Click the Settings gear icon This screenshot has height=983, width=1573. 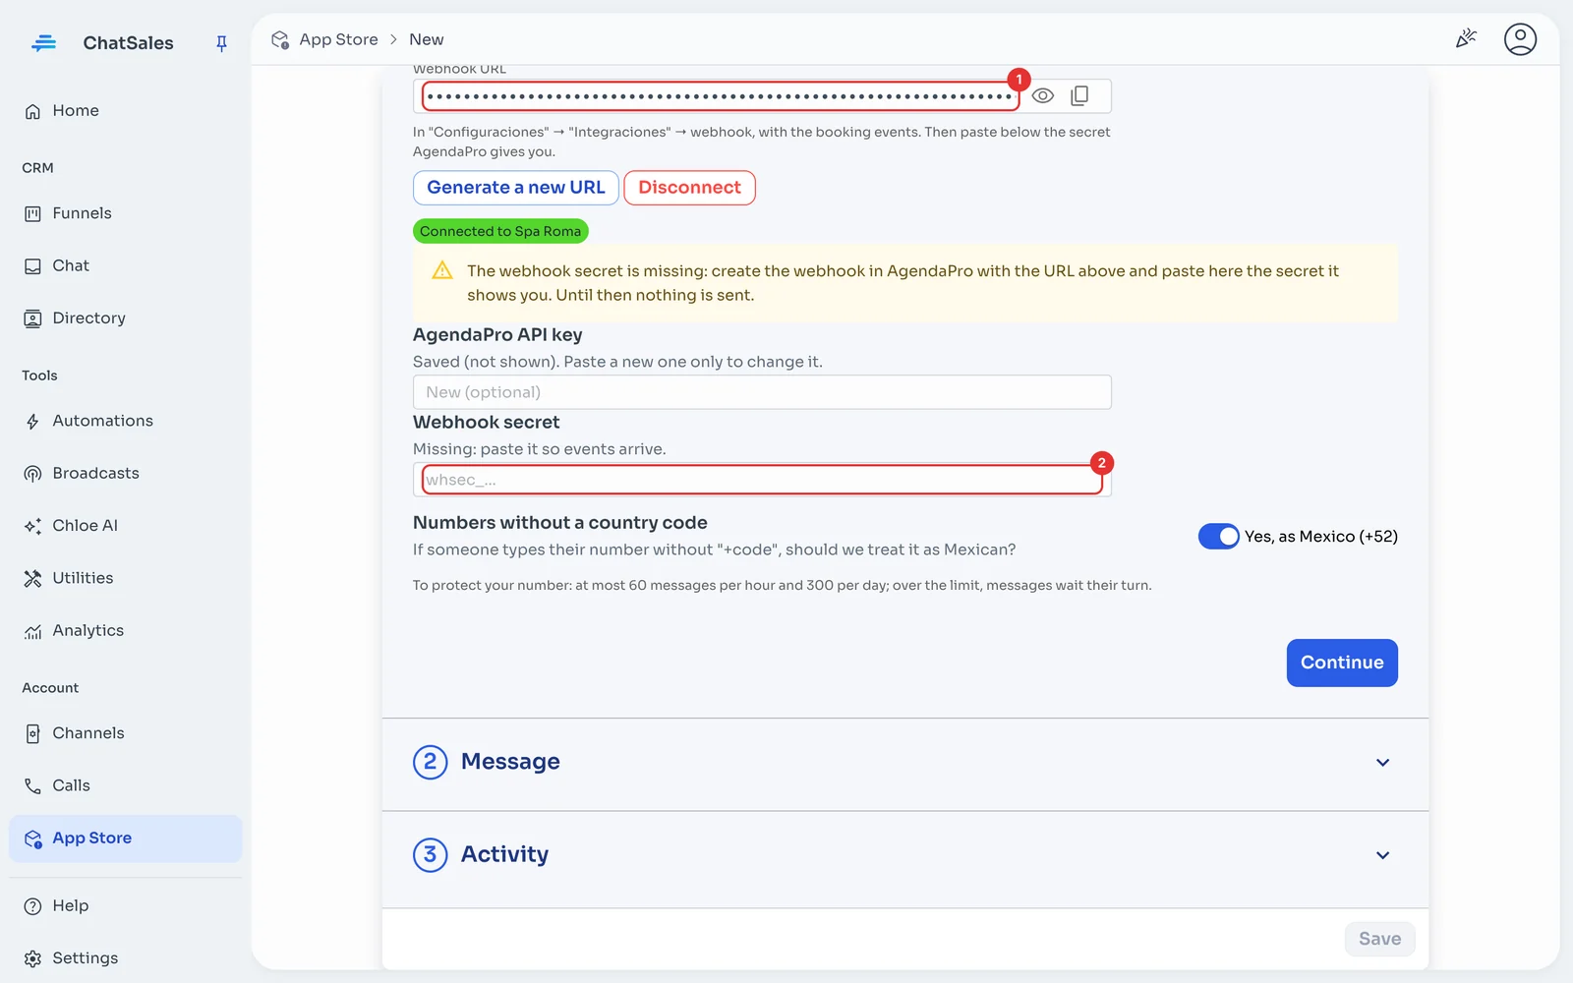[32, 958]
